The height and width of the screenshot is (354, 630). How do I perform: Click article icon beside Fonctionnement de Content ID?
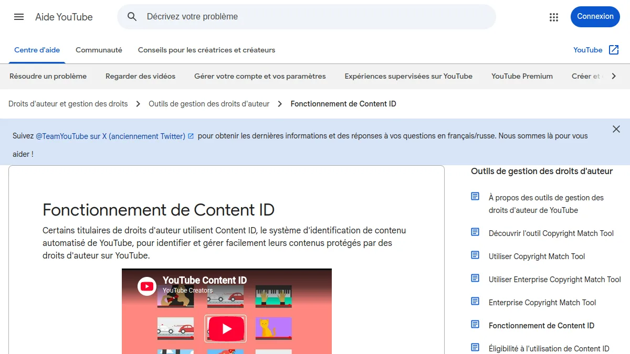475,324
